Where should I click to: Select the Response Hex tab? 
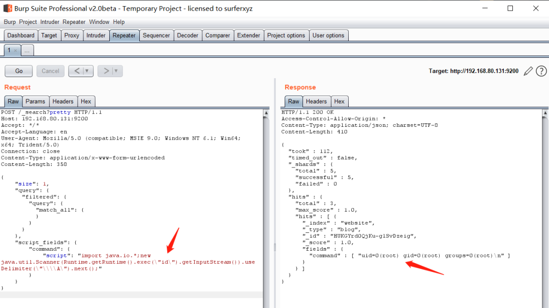(x=339, y=101)
